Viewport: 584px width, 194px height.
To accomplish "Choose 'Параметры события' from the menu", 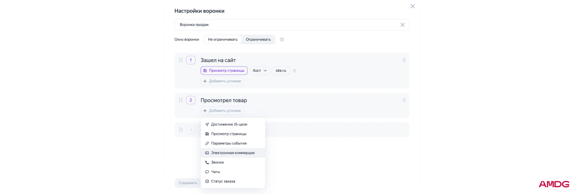I will pos(233,143).
